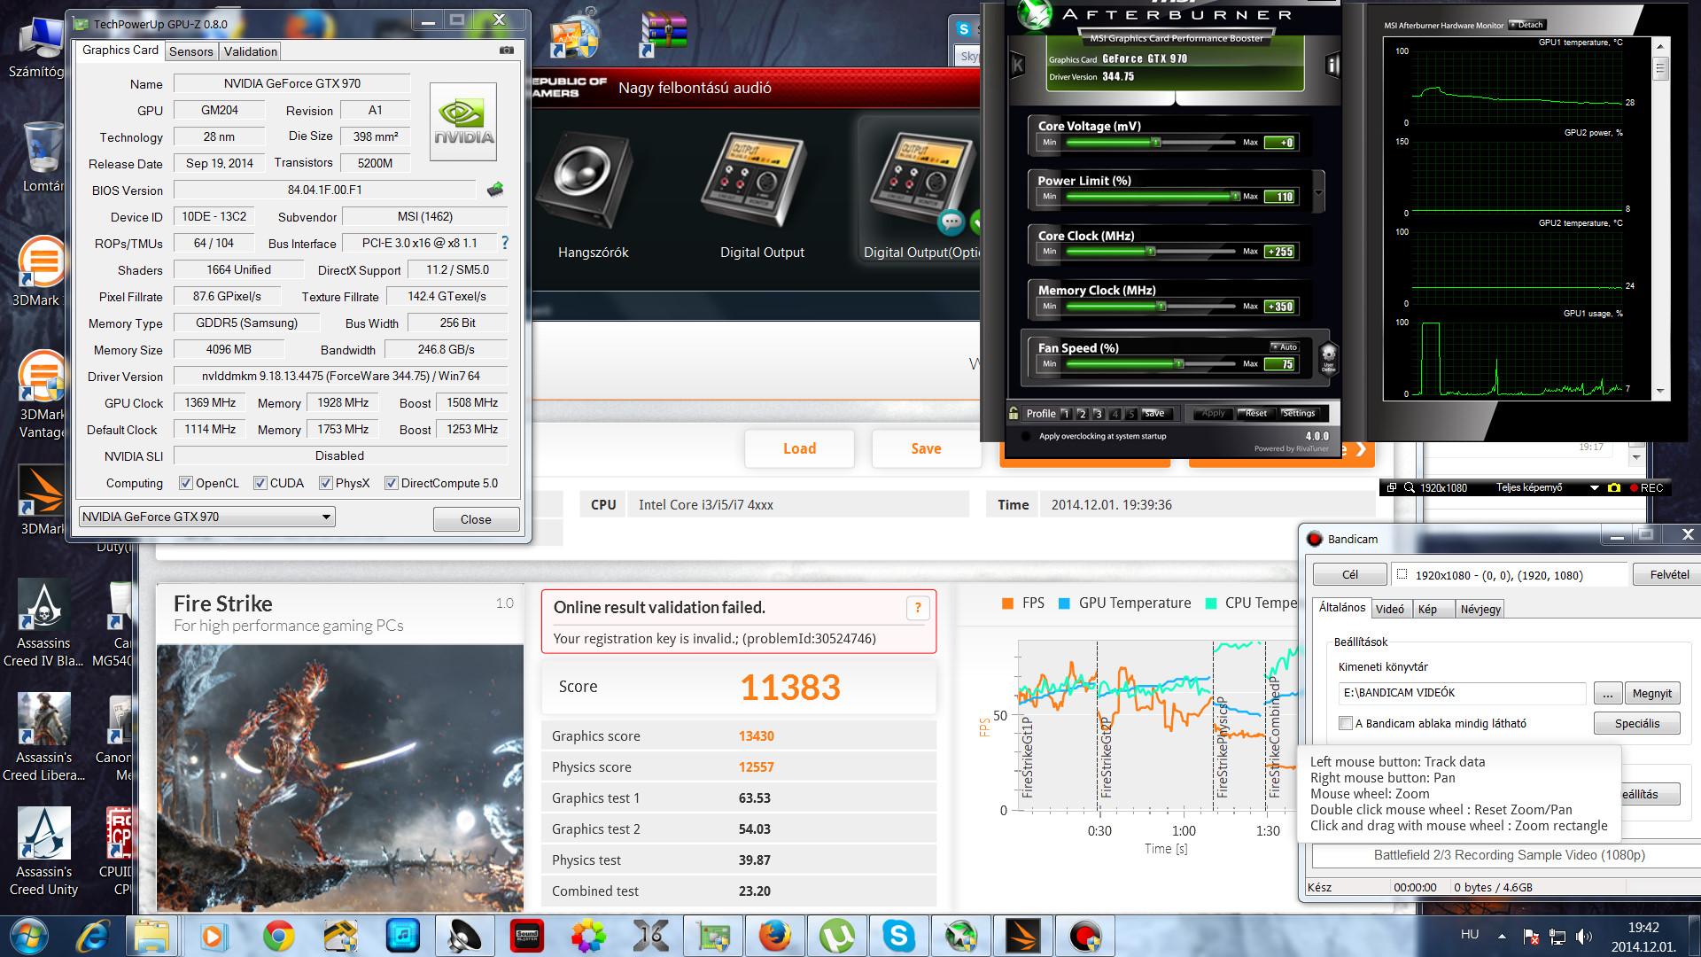Enable Bandicam window always visible checkbox
1701x957 pixels.
coord(1346,724)
